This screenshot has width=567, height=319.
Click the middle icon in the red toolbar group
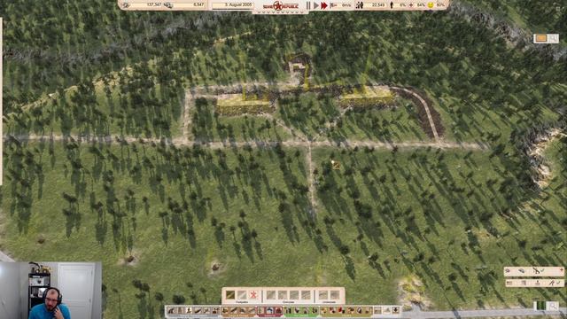(x=269, y=310)
